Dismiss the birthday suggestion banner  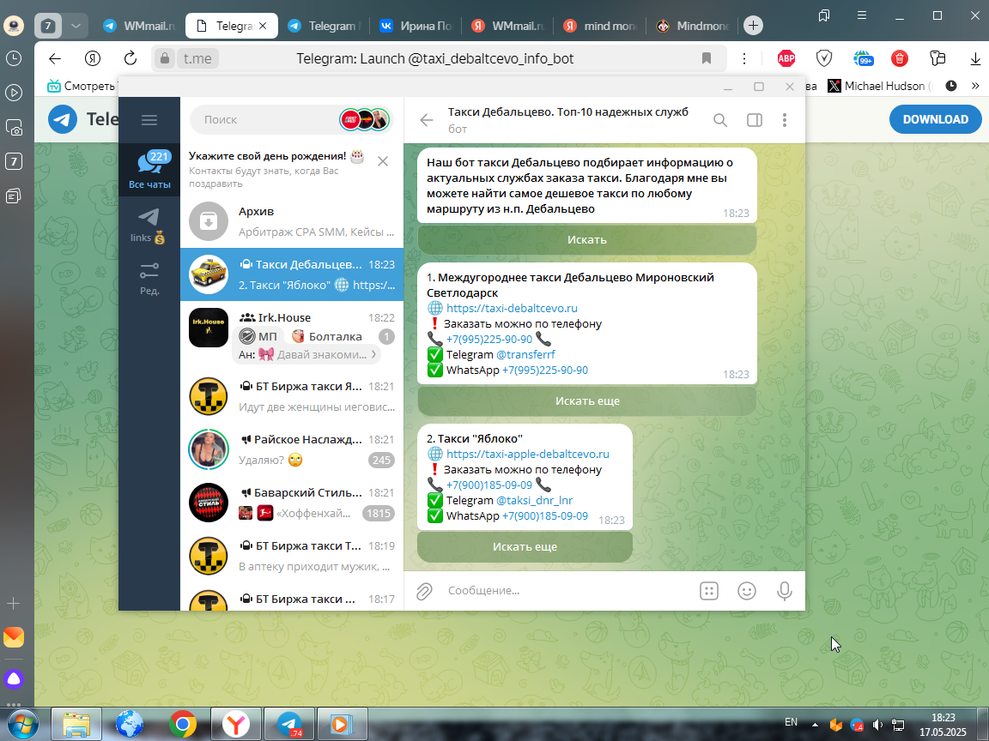point(383,161)
